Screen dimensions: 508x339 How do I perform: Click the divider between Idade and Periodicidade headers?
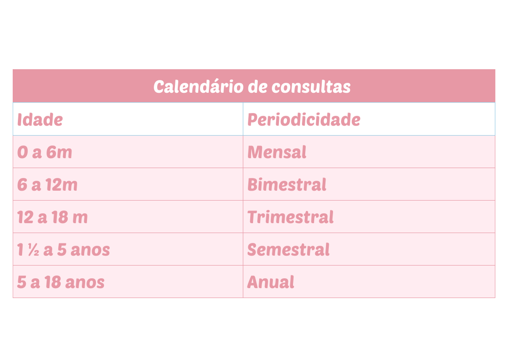coord(243,119)
